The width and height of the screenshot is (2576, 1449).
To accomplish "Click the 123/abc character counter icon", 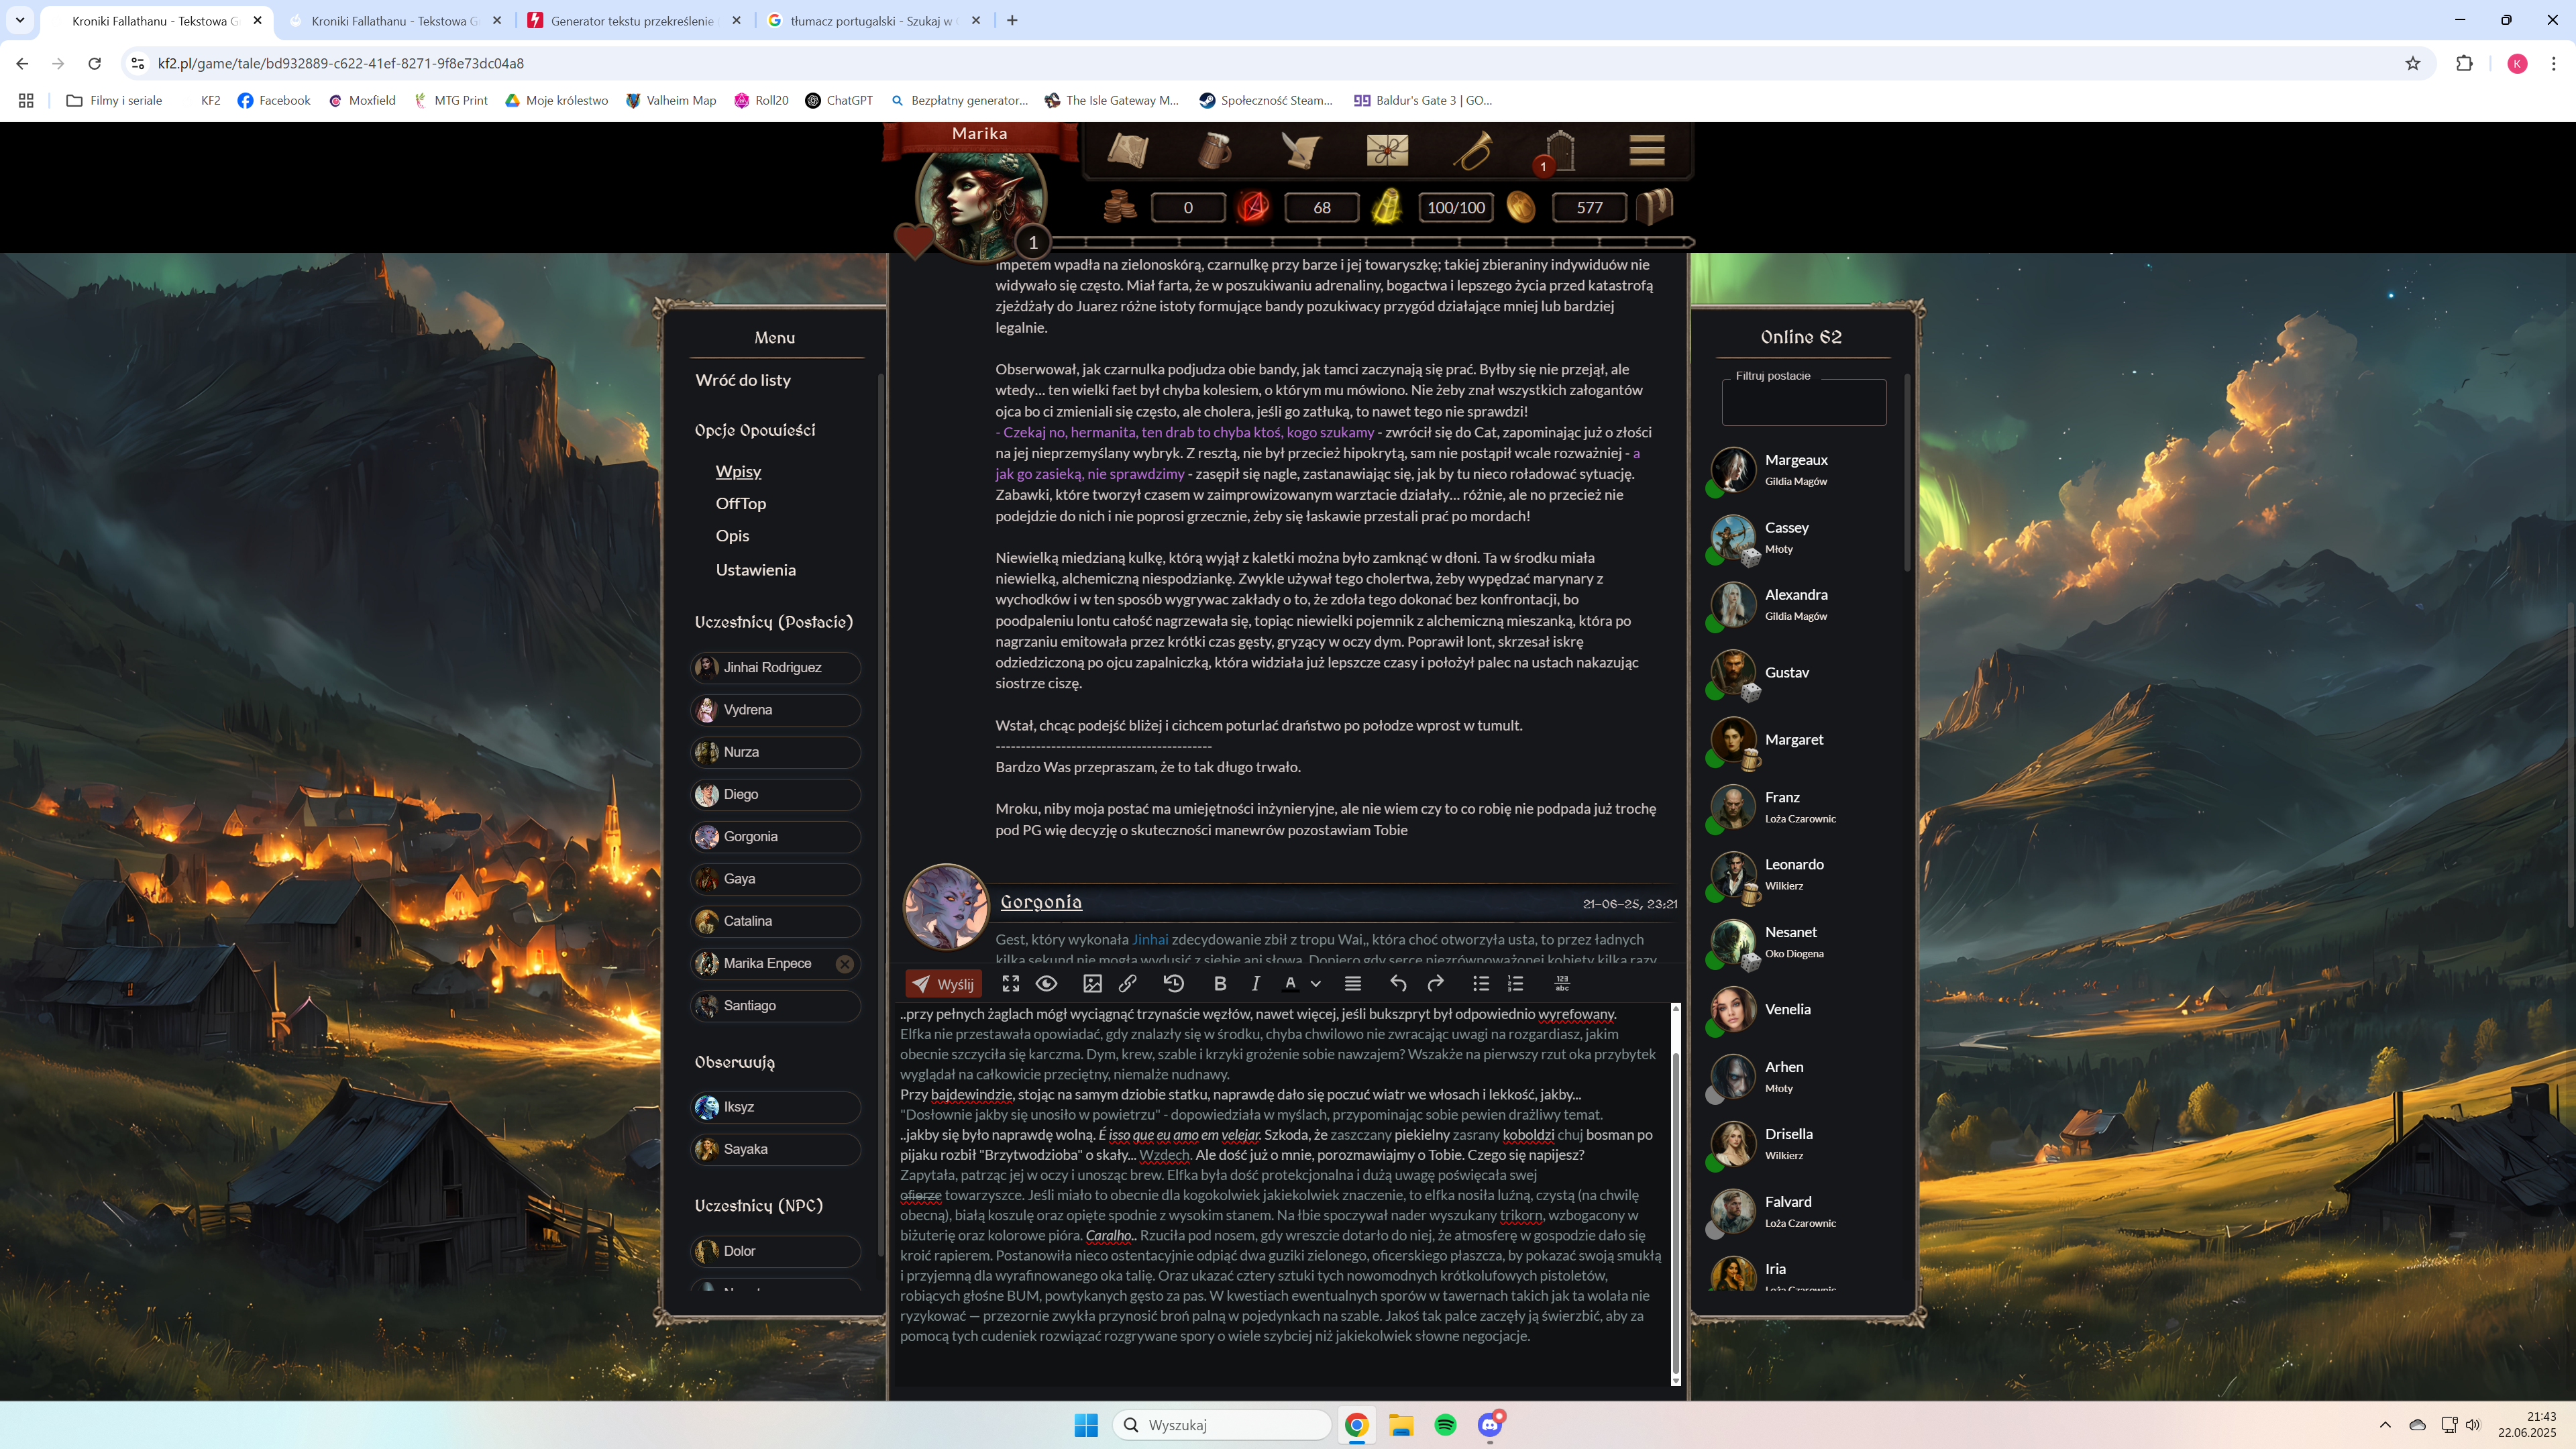I will click(1562, 984).
